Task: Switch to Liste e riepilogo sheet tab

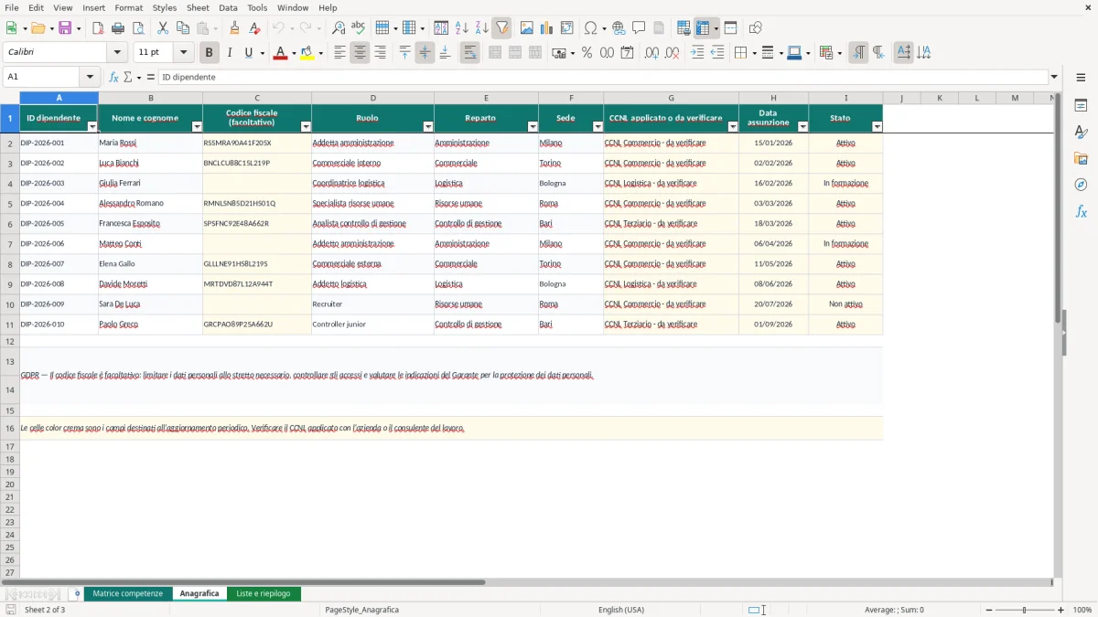Action: pyautogui.click(x=264, y=593)
